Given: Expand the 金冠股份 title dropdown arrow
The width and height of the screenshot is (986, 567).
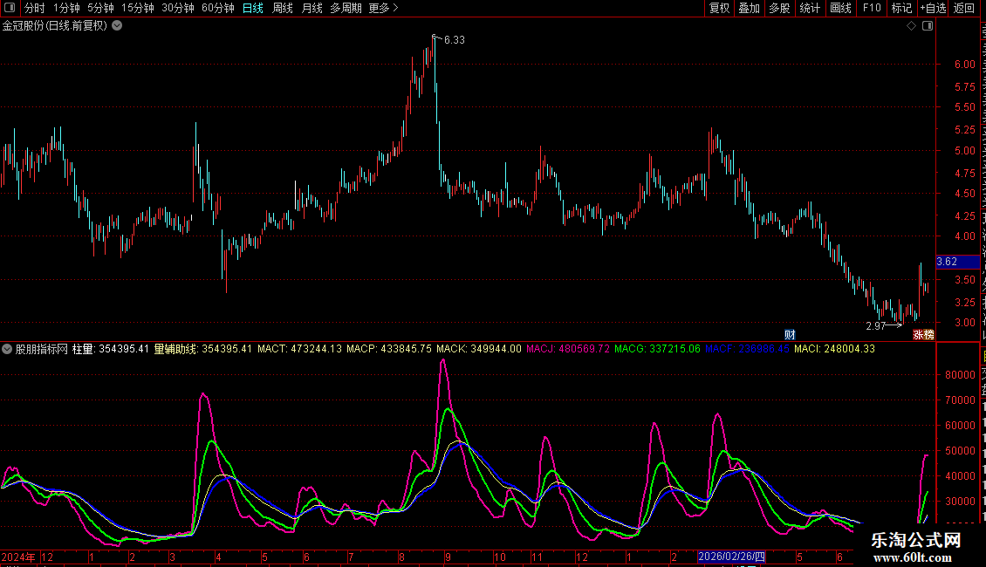Looking at the screenshot, I should tap(117, 26).
